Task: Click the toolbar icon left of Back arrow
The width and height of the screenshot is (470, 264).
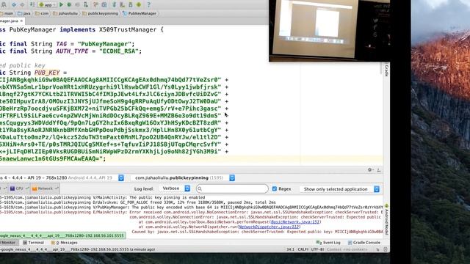Action: [x=4, y=4]
